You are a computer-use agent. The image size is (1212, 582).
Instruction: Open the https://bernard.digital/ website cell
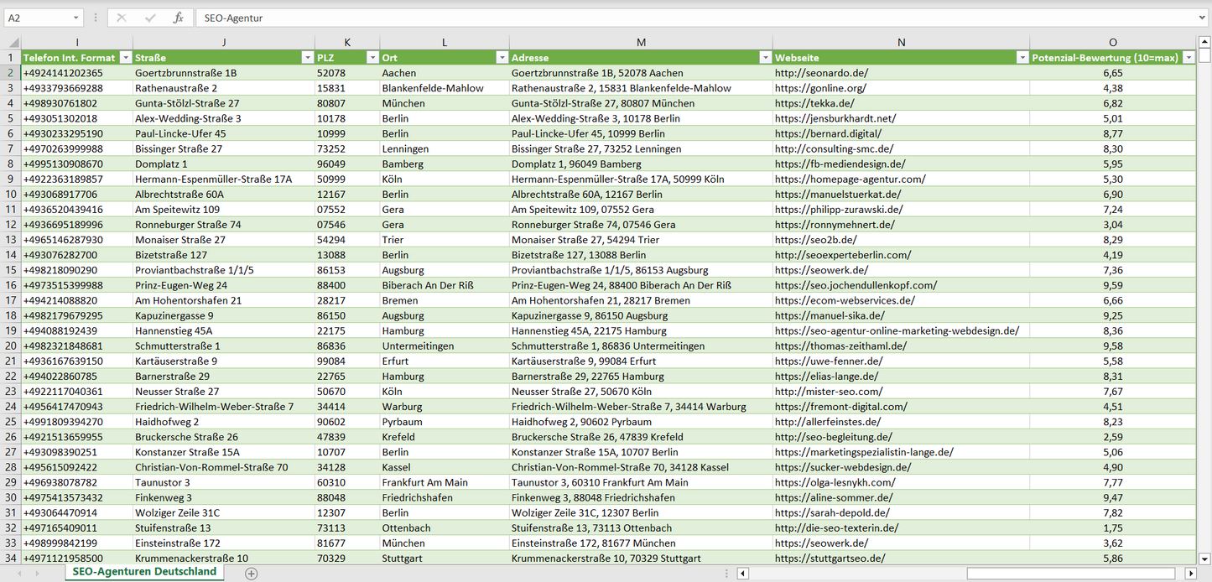(828, 133)
